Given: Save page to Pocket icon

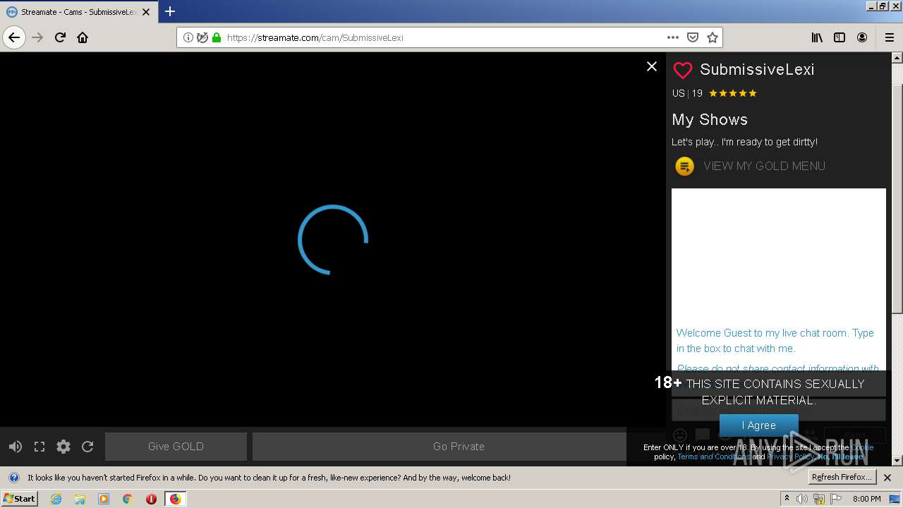Looking at the screenshot, I should pos(693,37).
